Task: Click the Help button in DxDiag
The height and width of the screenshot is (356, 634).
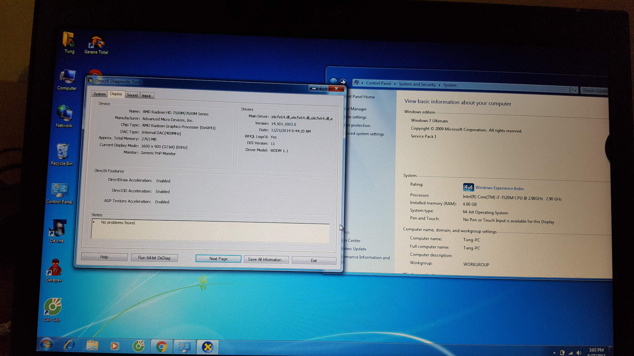Action: (104, 257)
